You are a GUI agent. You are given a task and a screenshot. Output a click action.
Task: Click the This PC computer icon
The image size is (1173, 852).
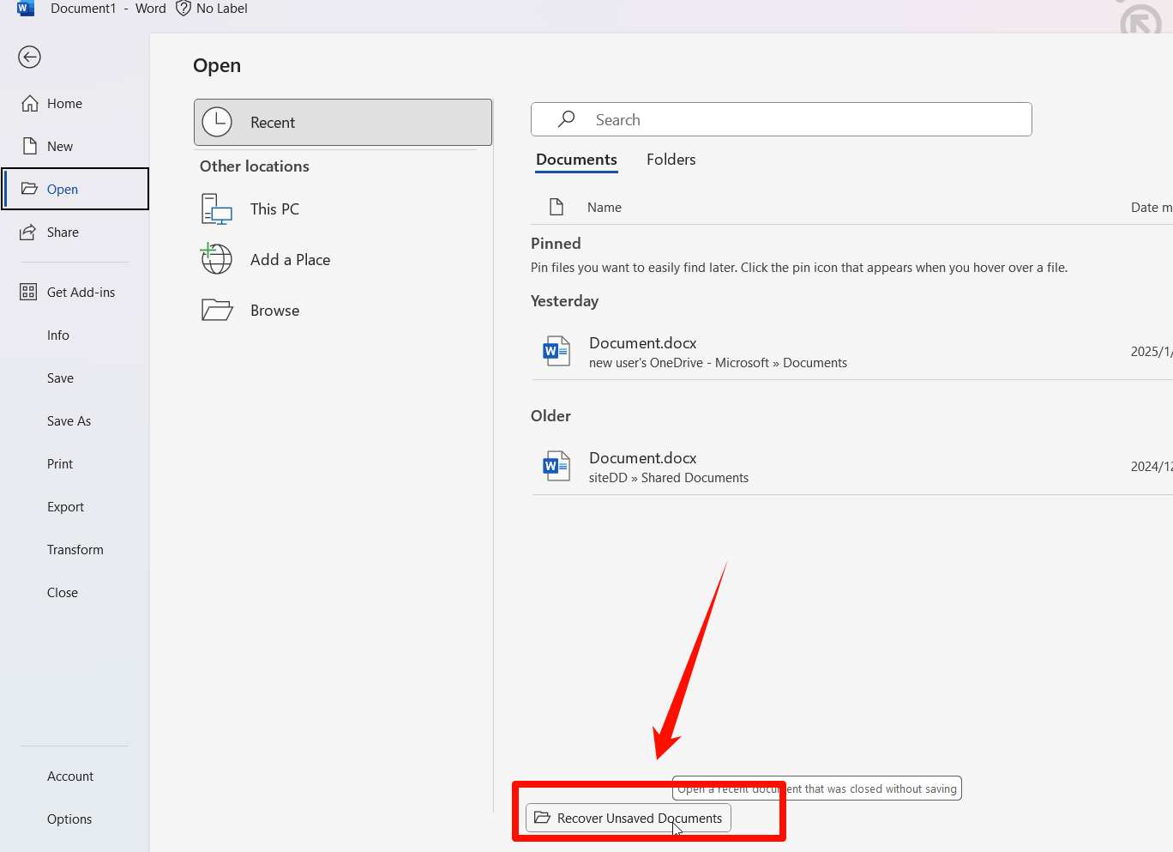[217, 209]
